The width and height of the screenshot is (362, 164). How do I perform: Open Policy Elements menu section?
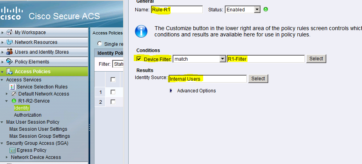tap(44, 62)
